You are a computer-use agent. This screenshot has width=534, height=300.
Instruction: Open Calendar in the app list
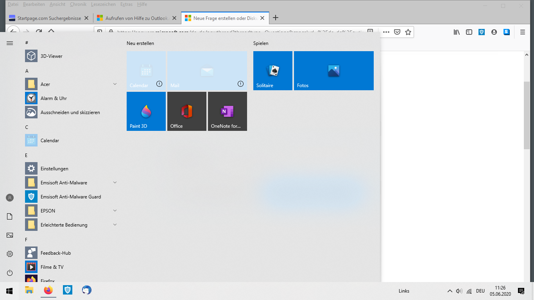point(71,141)
